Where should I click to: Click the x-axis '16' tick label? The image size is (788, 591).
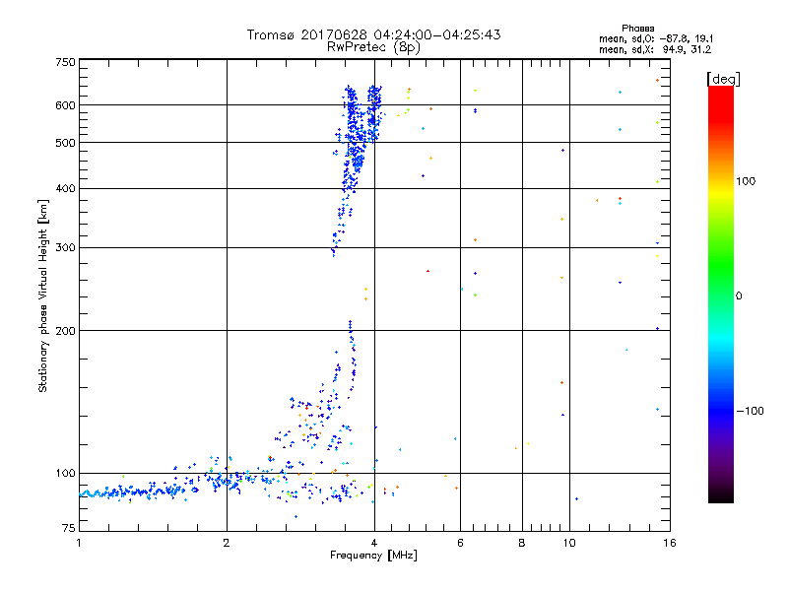click(670, 543)
